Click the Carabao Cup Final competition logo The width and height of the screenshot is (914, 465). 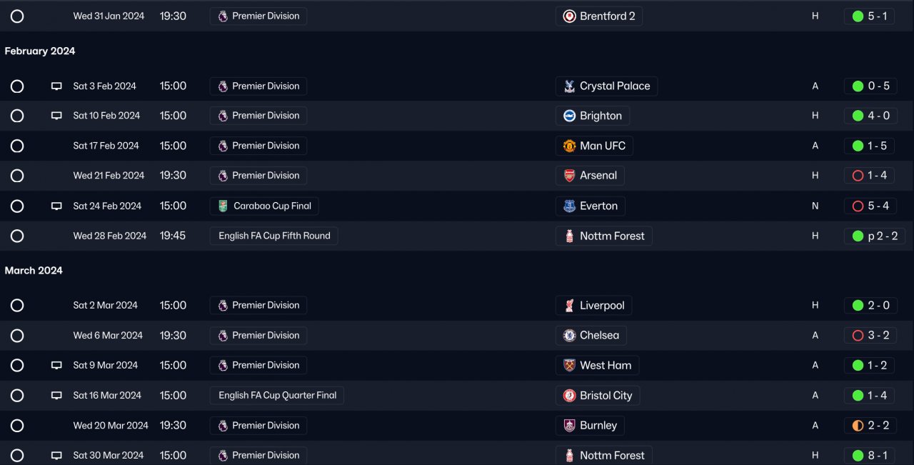(223, 206)
